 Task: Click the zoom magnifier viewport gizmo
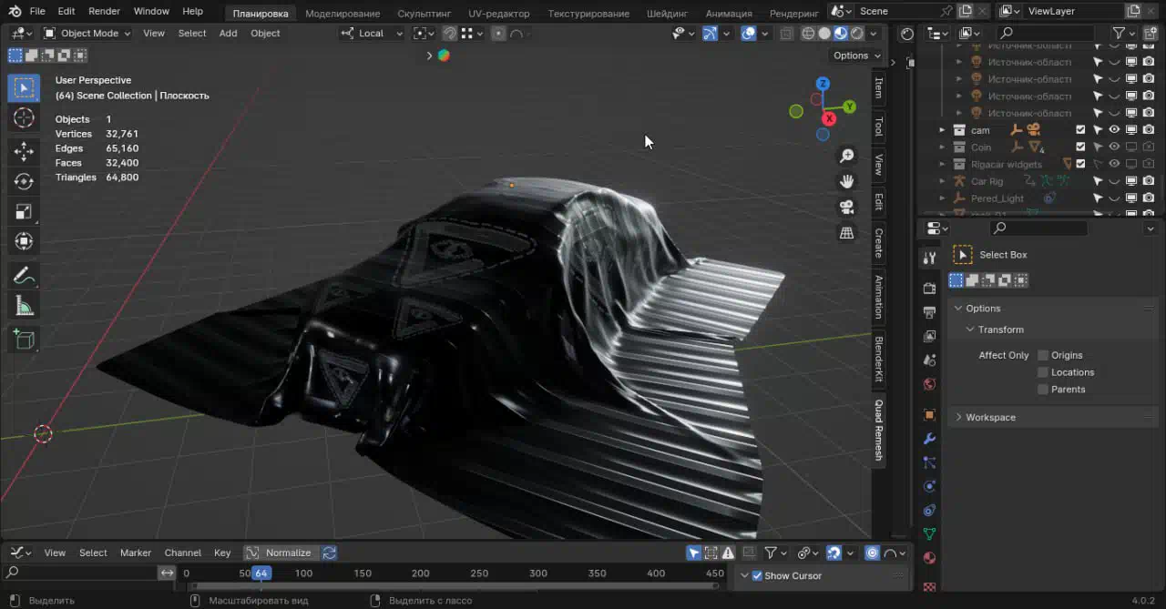(846, 157)
